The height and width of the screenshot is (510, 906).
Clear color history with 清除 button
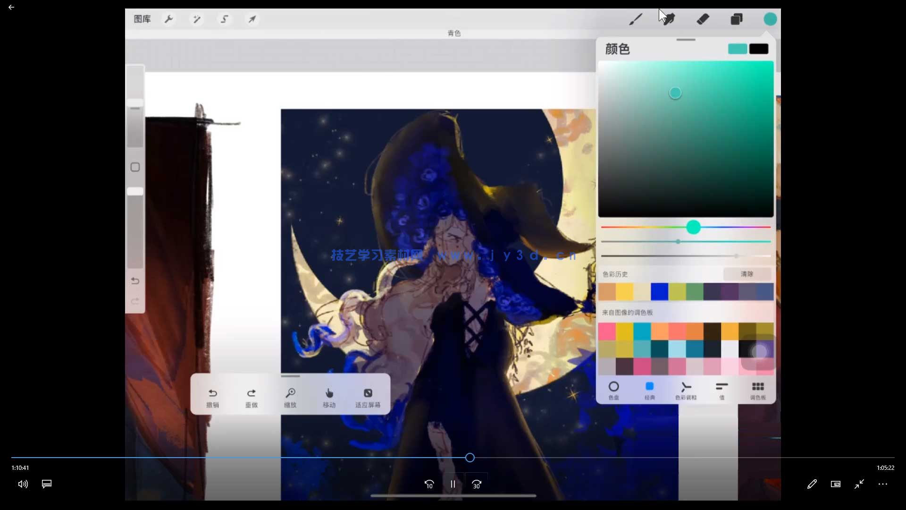point(747,274)
